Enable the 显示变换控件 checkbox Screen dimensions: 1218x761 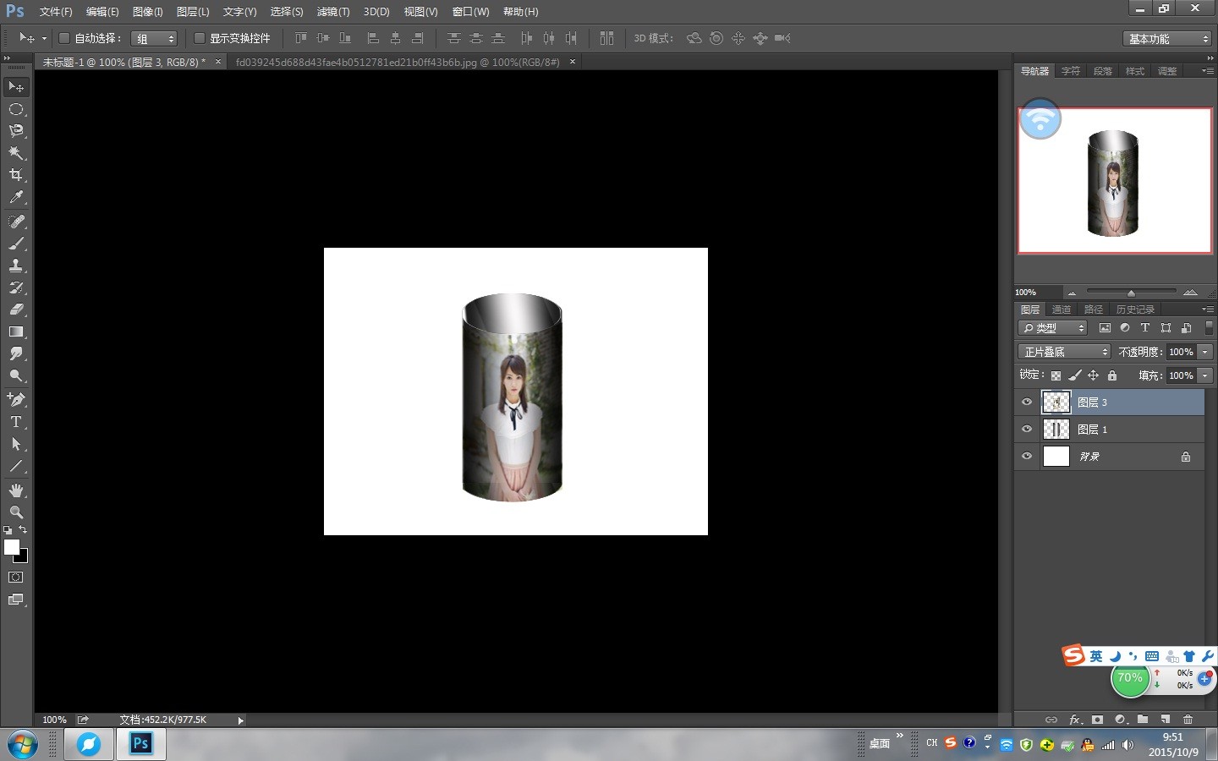click(x=200, y=38)
